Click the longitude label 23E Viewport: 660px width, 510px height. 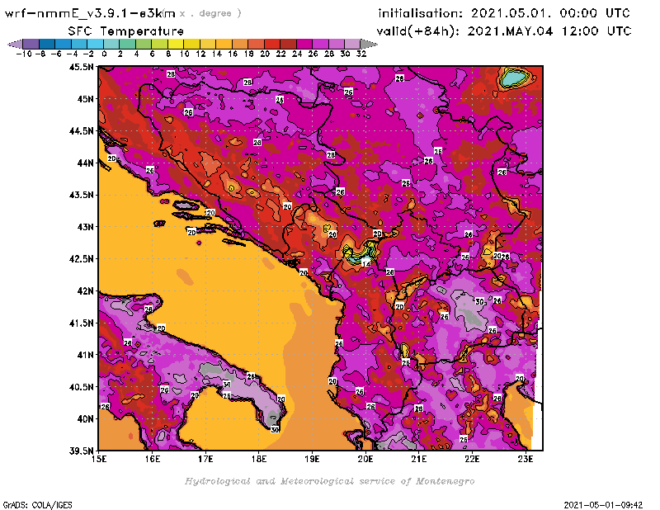(526, 459)
